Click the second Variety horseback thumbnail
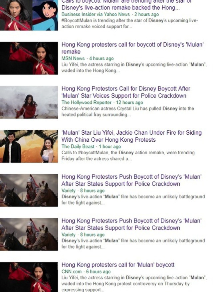The width and height of the screenshot is (213, 292). [29, 234]
